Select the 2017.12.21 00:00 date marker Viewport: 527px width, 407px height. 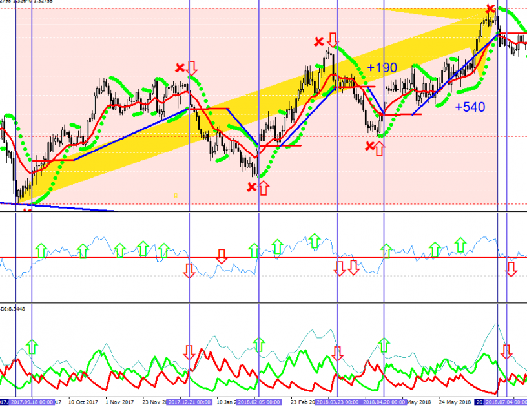point(189,402)
